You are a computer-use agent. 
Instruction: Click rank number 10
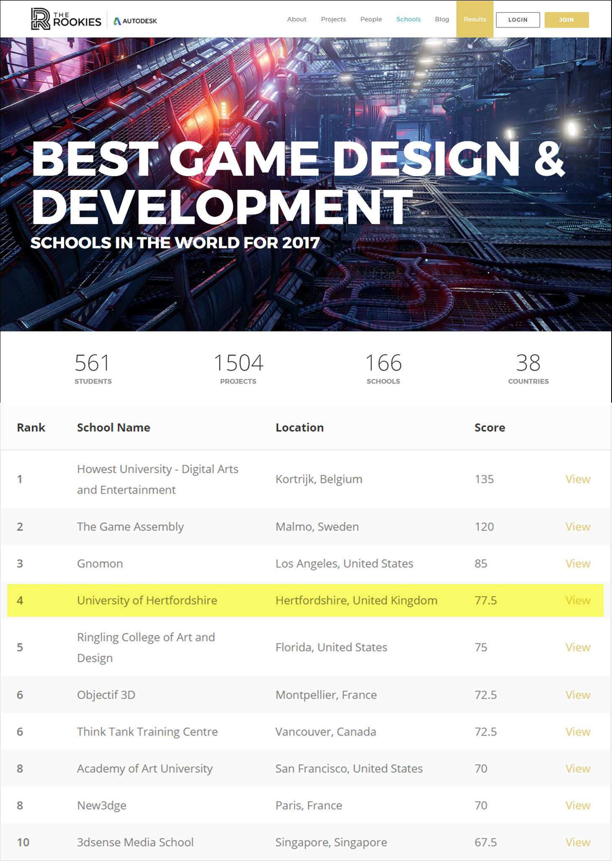pos(23,842)
